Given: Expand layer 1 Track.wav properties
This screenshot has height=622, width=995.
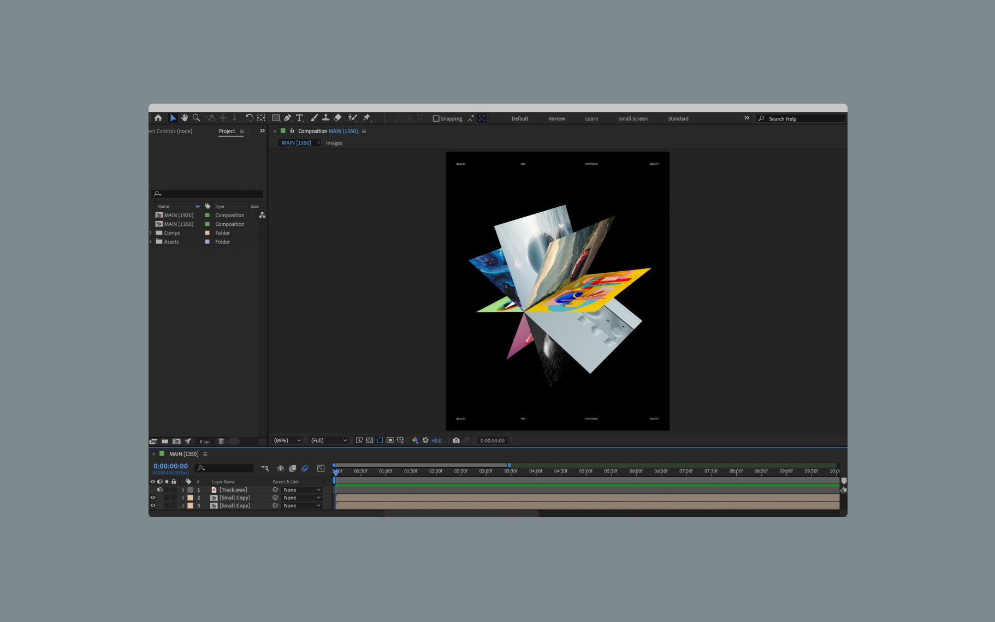Looking at the screenshot, I should [183, 490].
